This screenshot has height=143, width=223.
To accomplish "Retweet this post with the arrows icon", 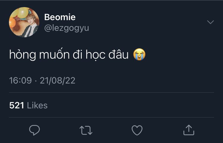I will point(86,130).
